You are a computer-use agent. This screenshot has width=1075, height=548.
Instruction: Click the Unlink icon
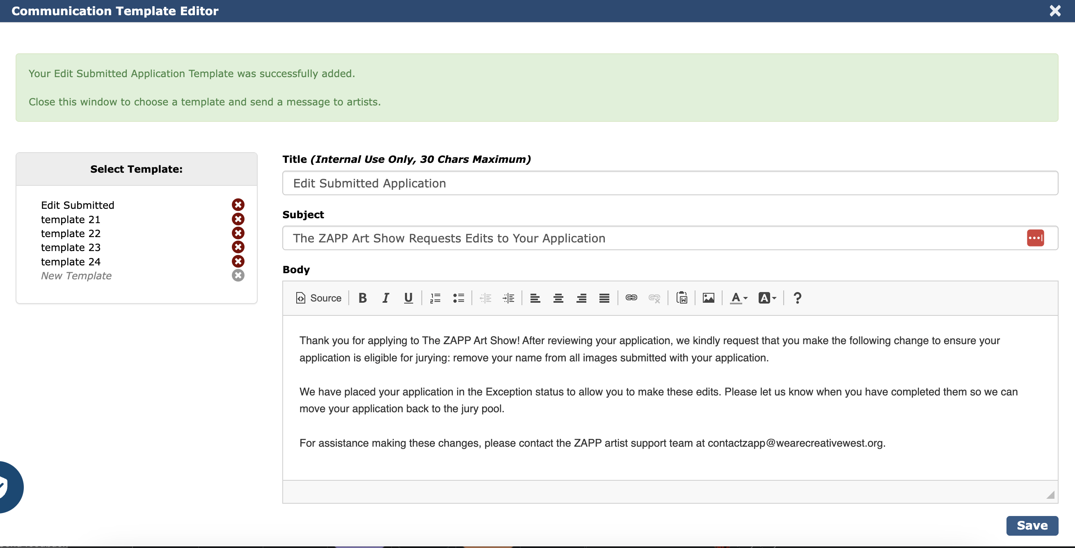(654, 298)
